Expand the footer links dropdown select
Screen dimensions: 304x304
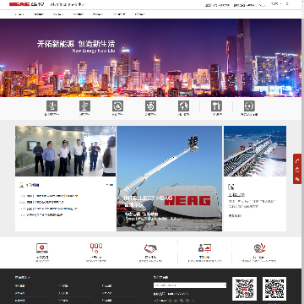click(x=190, y=285)
